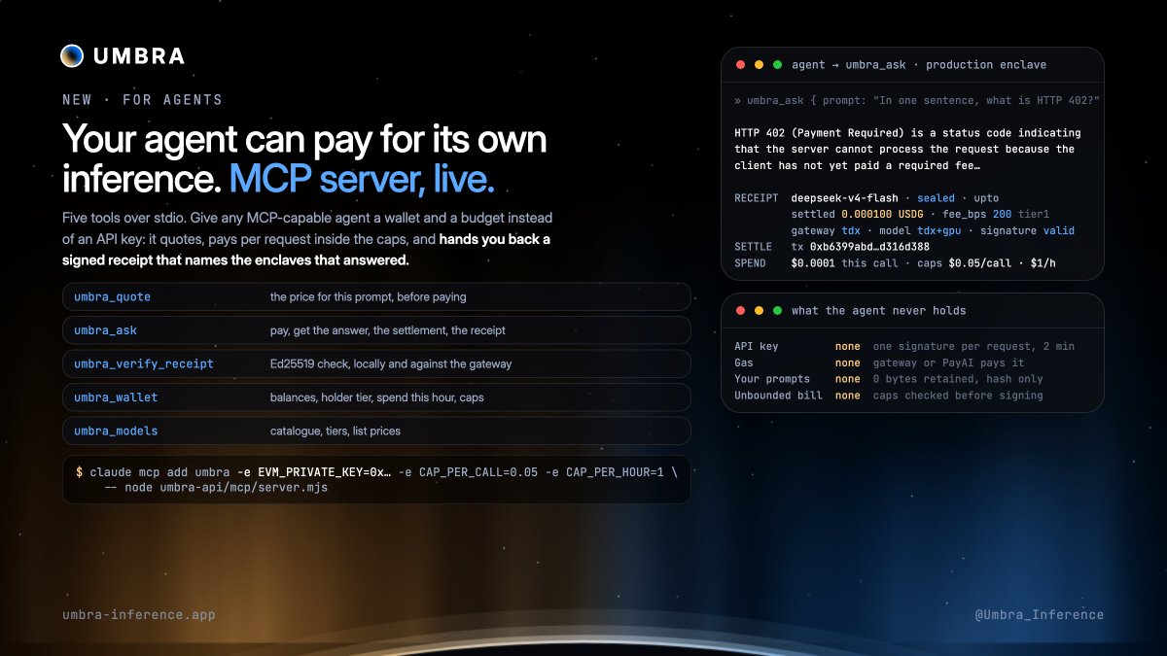This screenshot has height=656, width=1167.
Task: Click 'Ed25519 check, locally and against the gateway'
Action: [x=391, y=363]
